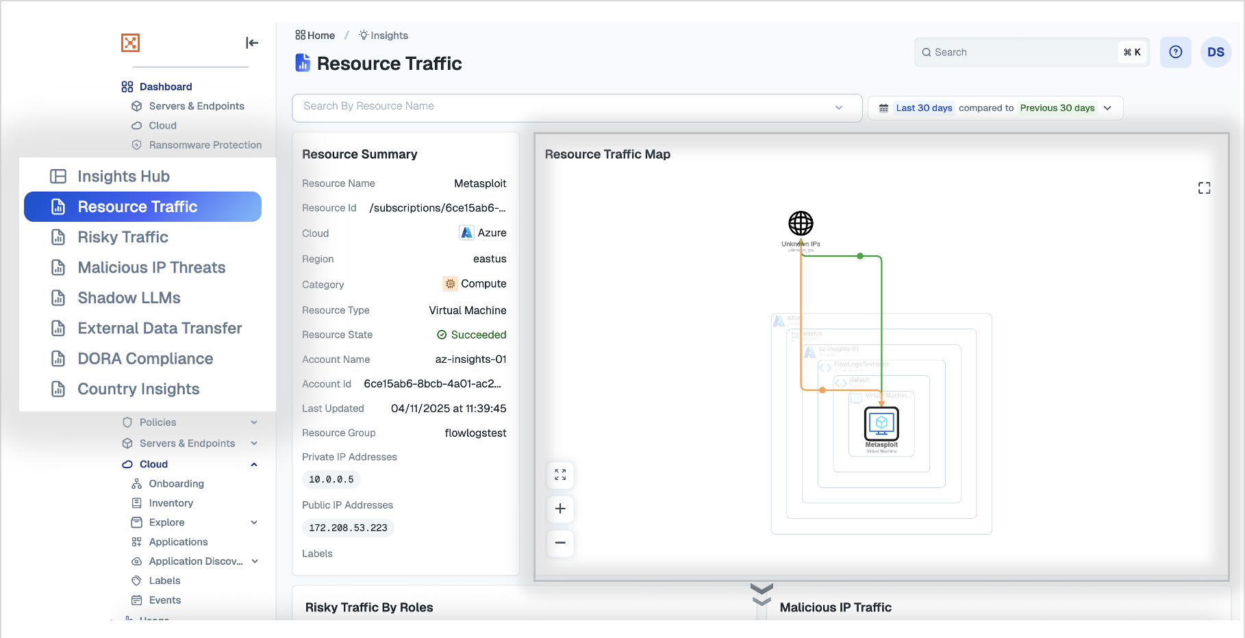Go to Home breadcrumb

[x=315, y=36]
